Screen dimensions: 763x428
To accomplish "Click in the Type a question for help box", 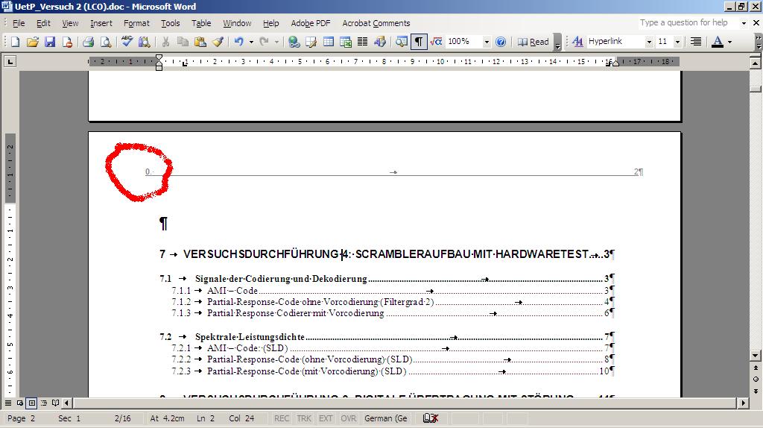I will (x=686, y=23).
